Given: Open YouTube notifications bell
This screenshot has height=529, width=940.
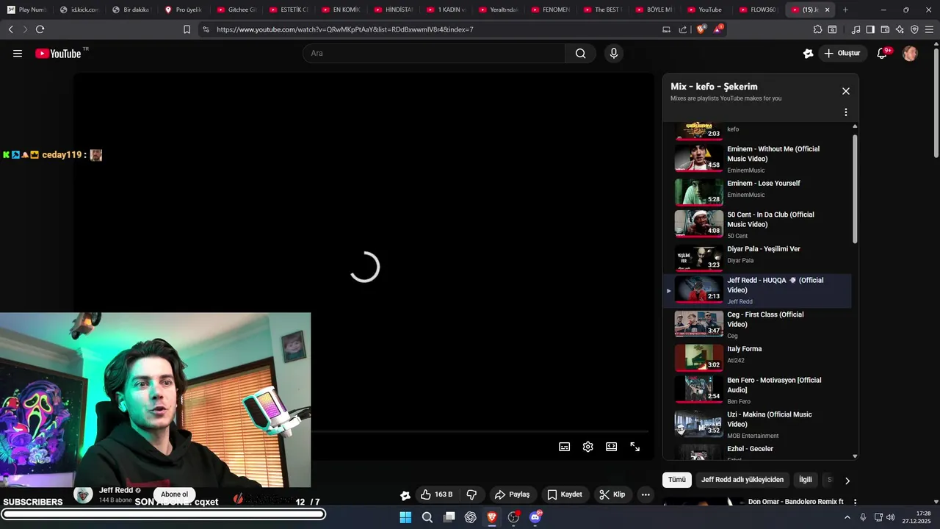Looking at the screenshot, I should coord(883,53).
